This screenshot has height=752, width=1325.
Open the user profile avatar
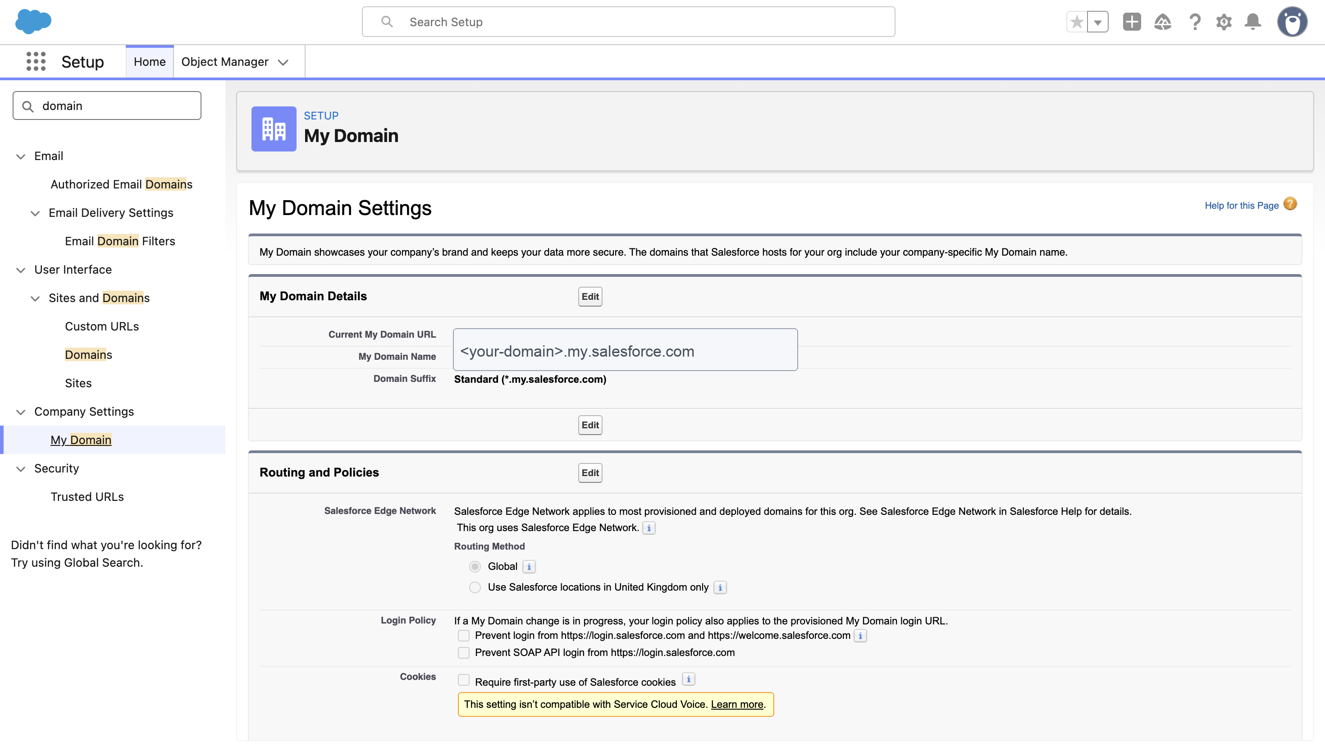click(1292, 22)
